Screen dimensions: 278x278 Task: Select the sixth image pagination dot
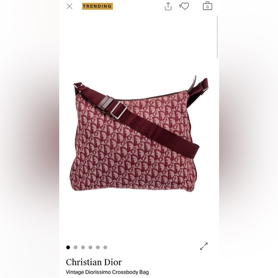pyautogui.click(x=105, y=247)
